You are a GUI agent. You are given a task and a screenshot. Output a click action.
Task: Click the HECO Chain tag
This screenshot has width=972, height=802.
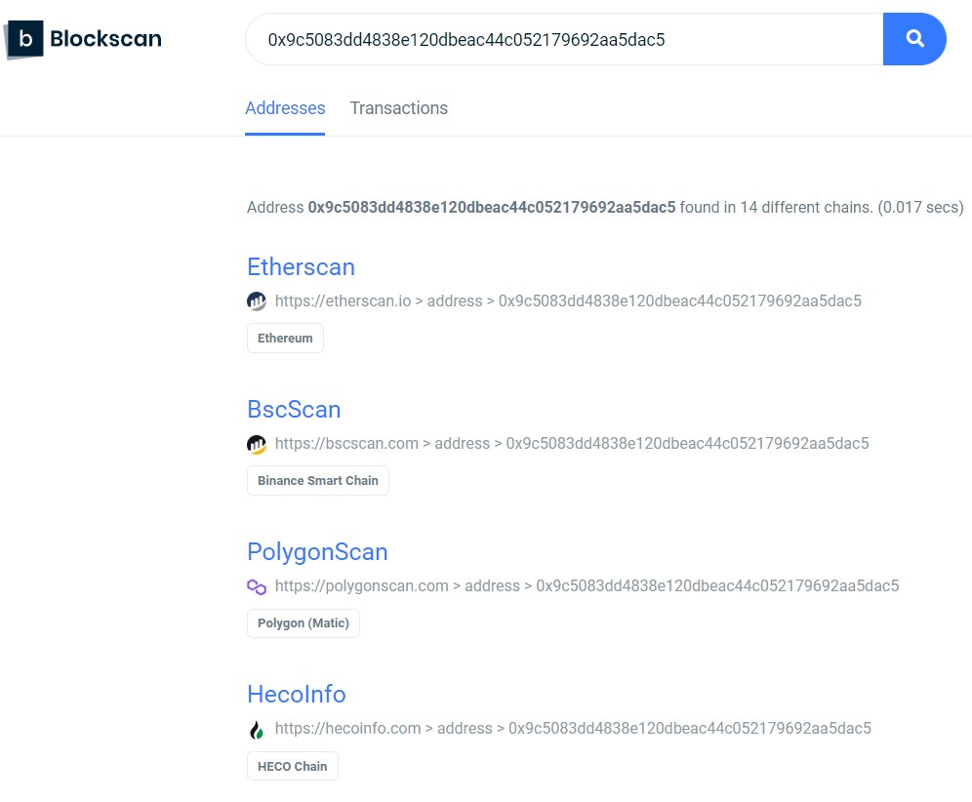coord(293,766)
